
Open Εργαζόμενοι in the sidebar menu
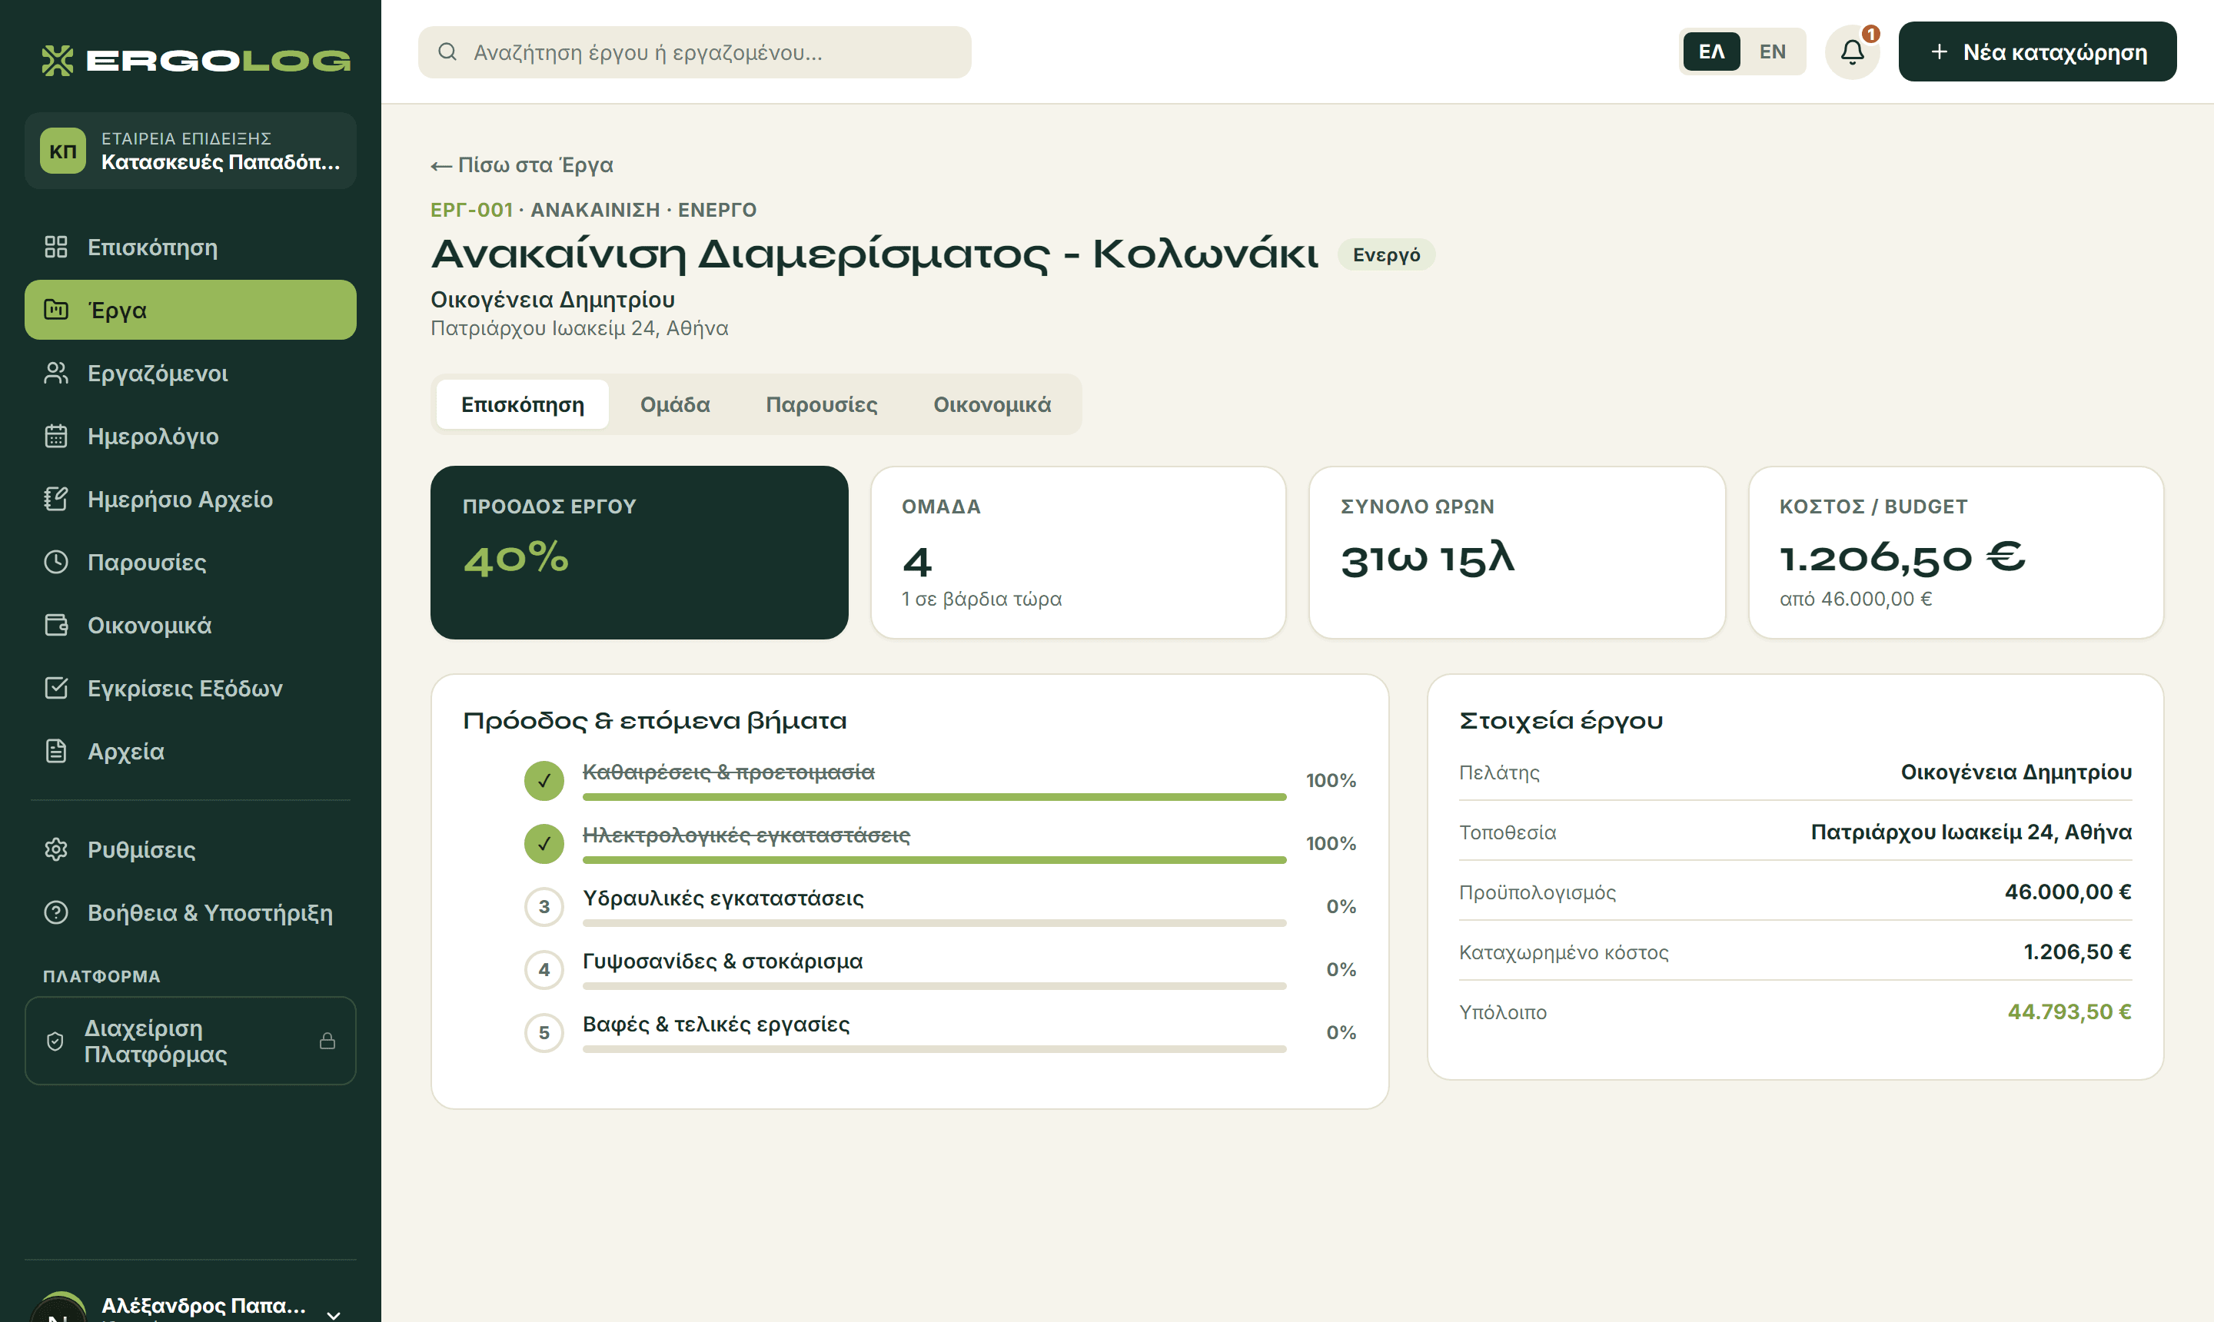pyautogui.click(x=191, y=372)
